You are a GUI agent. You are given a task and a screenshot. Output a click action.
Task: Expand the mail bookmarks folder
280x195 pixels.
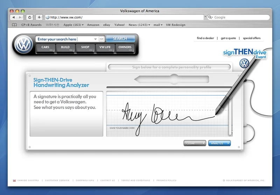point(158,25)
